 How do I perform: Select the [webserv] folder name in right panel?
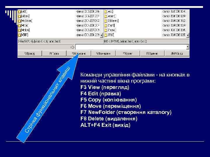(x=111, y=16)
